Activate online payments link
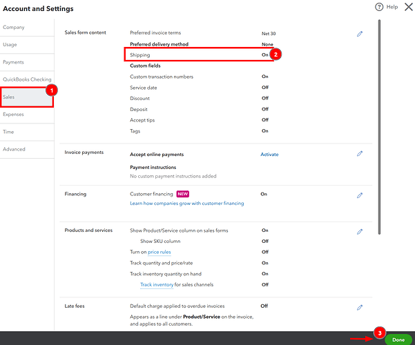 269,155
